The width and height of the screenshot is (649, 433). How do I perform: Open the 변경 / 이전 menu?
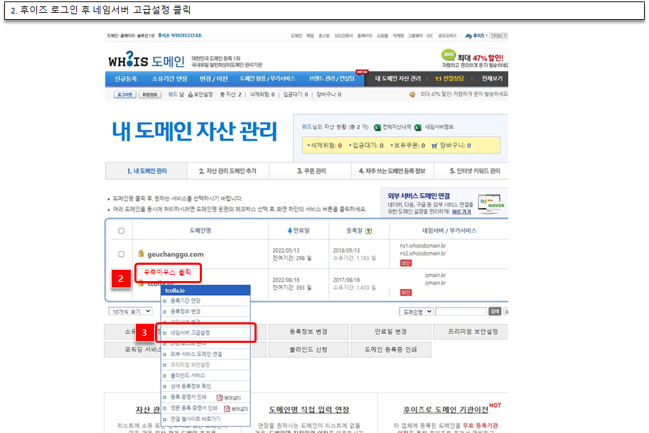[x=213, y=79]
